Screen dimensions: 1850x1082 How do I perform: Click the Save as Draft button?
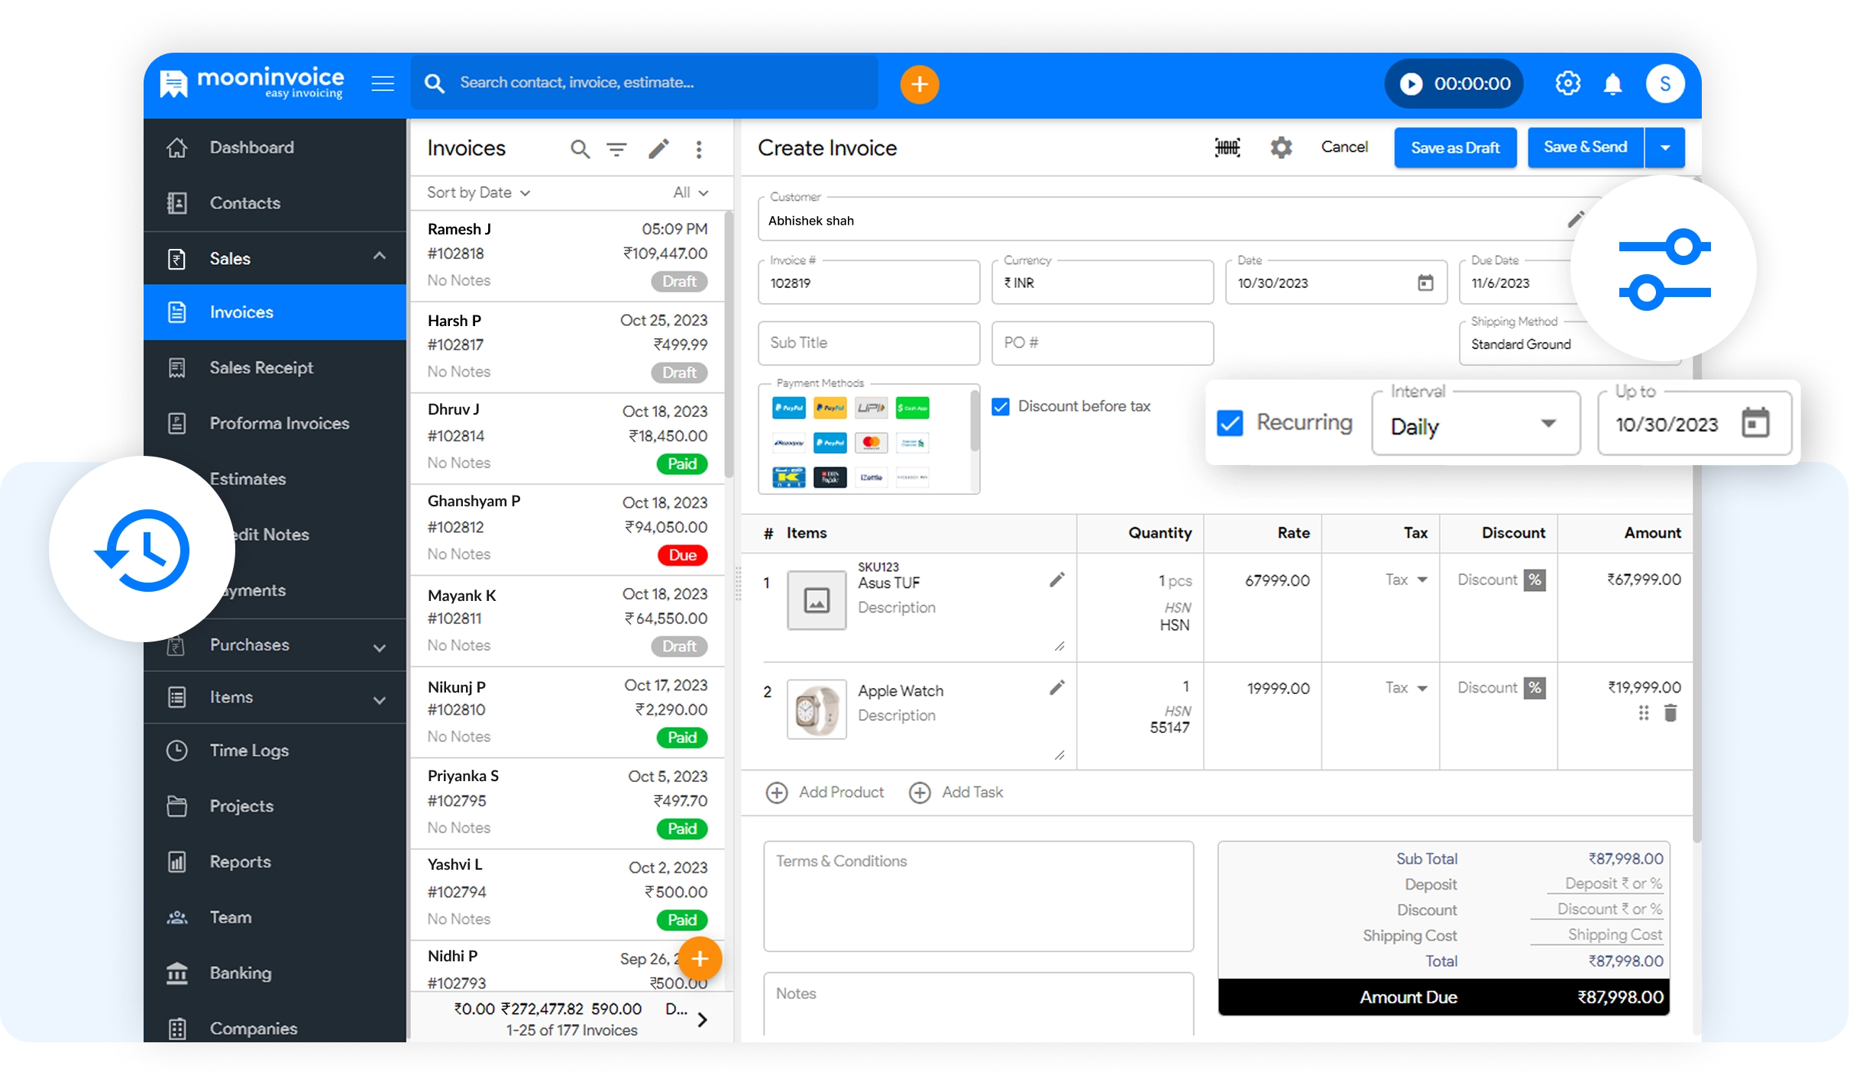point(1455,147)
